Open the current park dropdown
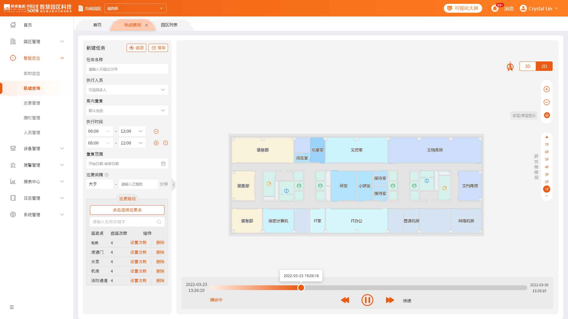This screenshot has height=319, width=568. click(135, 8)
